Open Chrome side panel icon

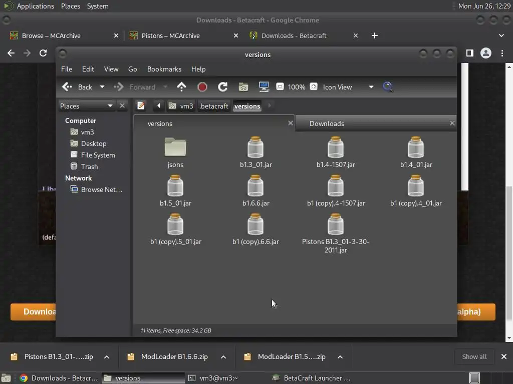coord(470,53)
